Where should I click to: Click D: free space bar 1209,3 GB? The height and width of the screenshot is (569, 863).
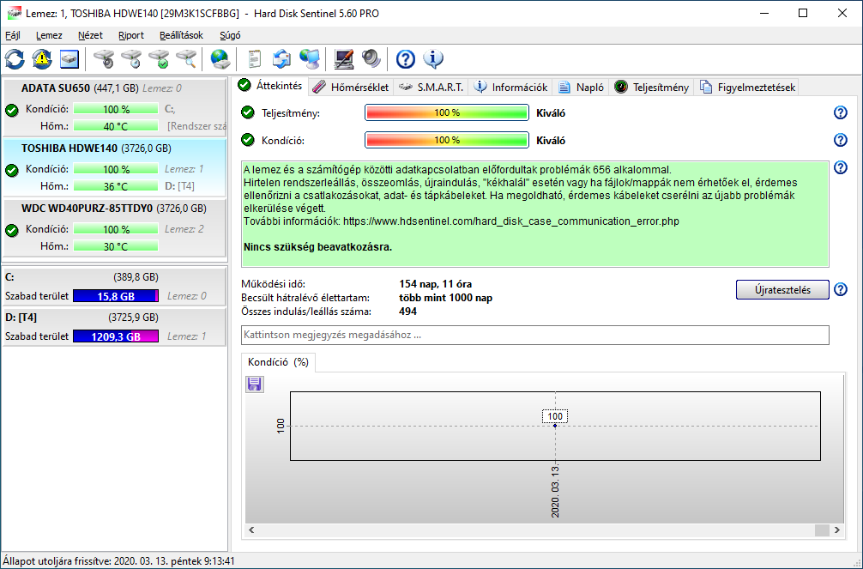(x=116, y=336)
